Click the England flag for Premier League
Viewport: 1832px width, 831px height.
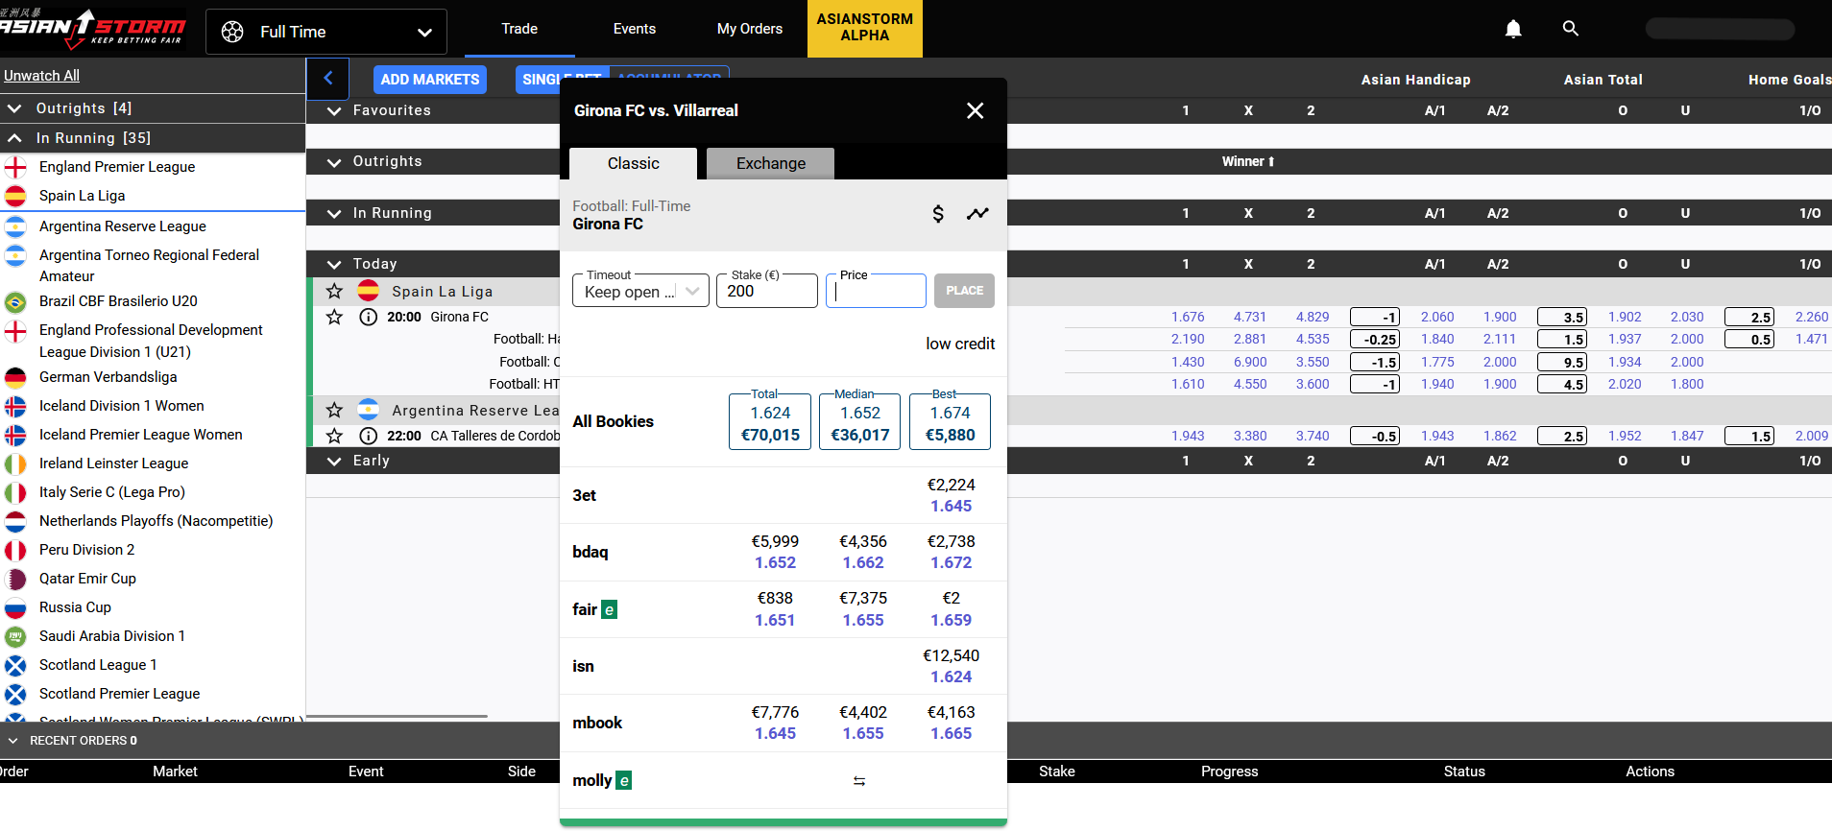click(x=15, y=167)
